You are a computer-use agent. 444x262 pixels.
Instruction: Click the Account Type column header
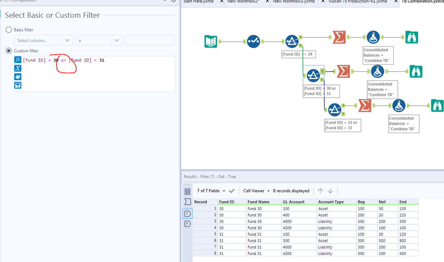point(337,202)
